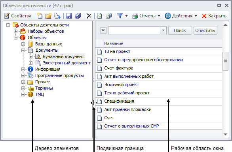232x152 pixels.
Task: Click the Поиск search button
Action: coord(180,30)
